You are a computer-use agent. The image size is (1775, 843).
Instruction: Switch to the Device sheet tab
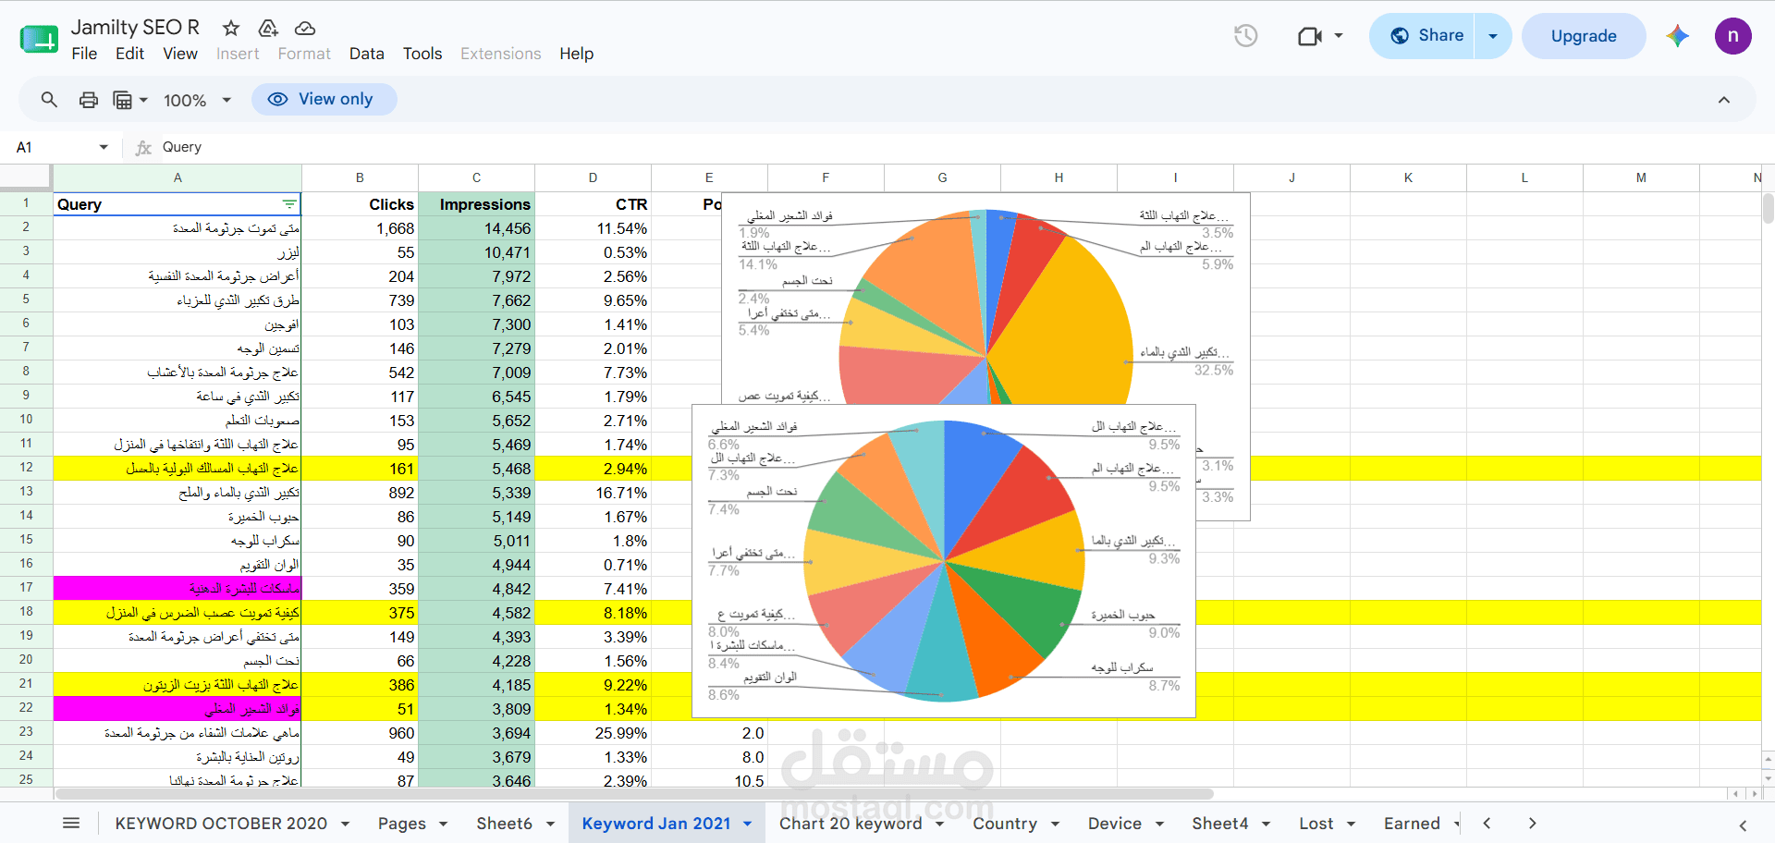tap(1115, 824)
